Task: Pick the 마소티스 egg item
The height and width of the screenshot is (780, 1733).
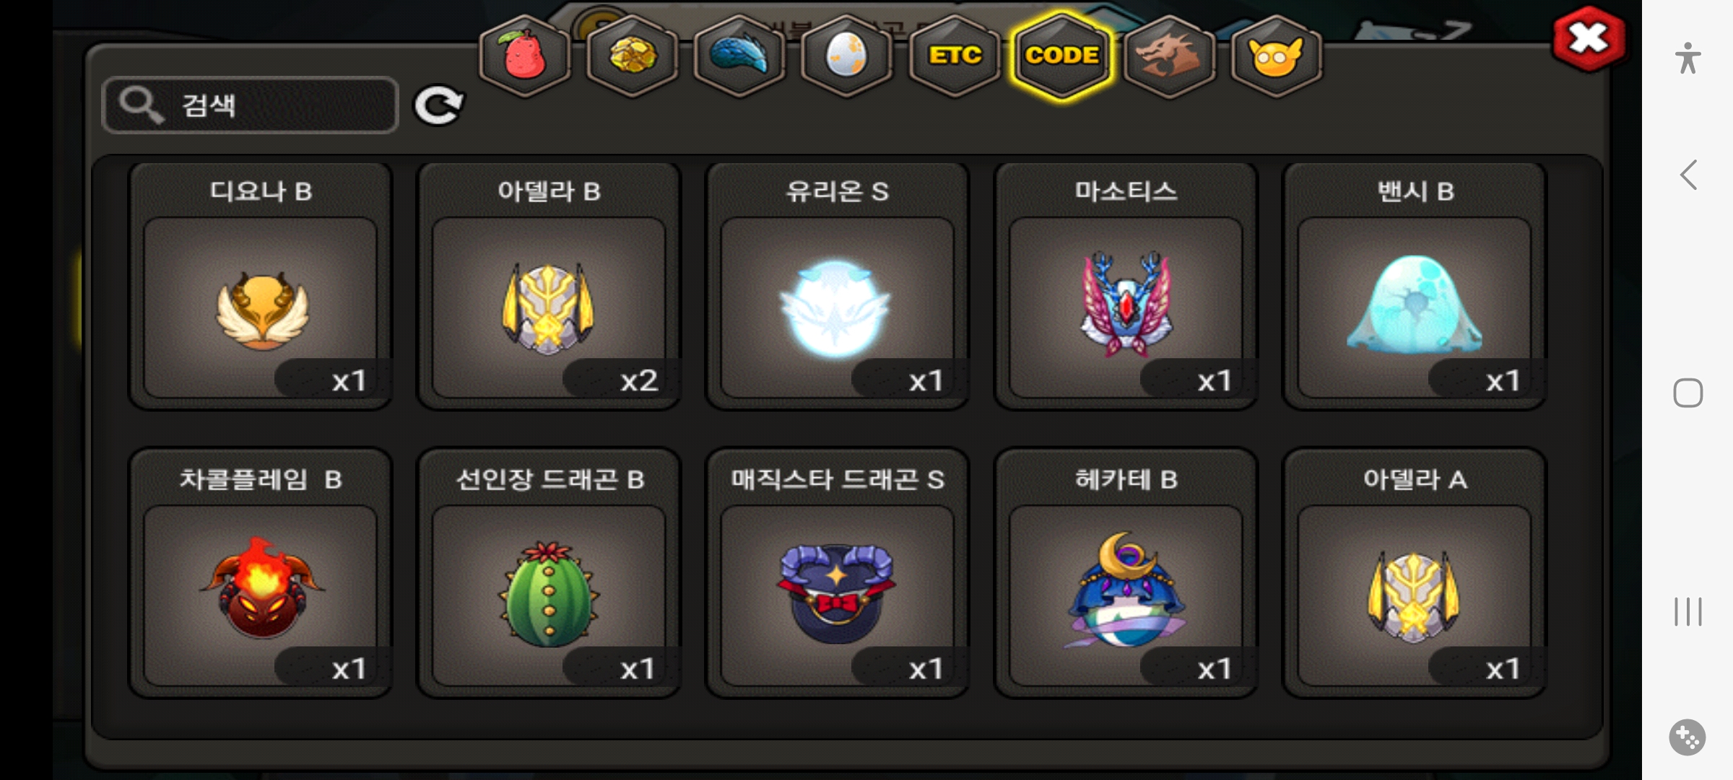Action: tap(1126, 286)
